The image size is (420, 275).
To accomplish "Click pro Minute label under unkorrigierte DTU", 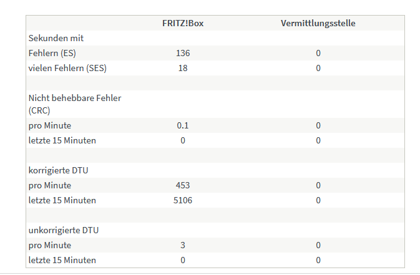I will point(50,246).
